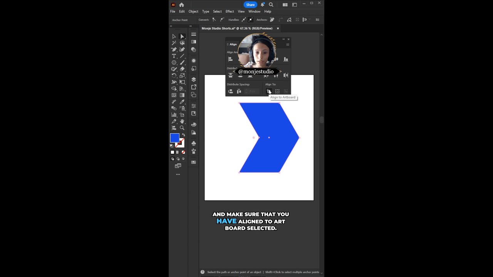Viewport: 493px width, 277px height.
Task: Remove selected anchor points
Action: tap(272, 20)
